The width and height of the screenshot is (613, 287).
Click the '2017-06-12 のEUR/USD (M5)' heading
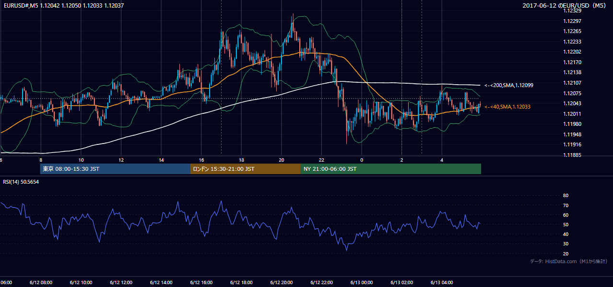point(565,5)
